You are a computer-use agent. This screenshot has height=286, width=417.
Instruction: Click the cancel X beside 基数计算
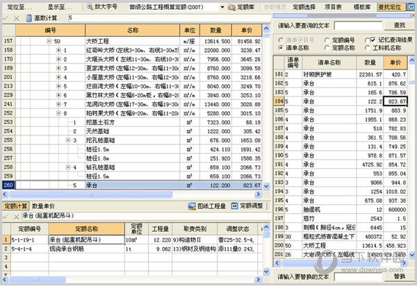click(x=16, y=18)
